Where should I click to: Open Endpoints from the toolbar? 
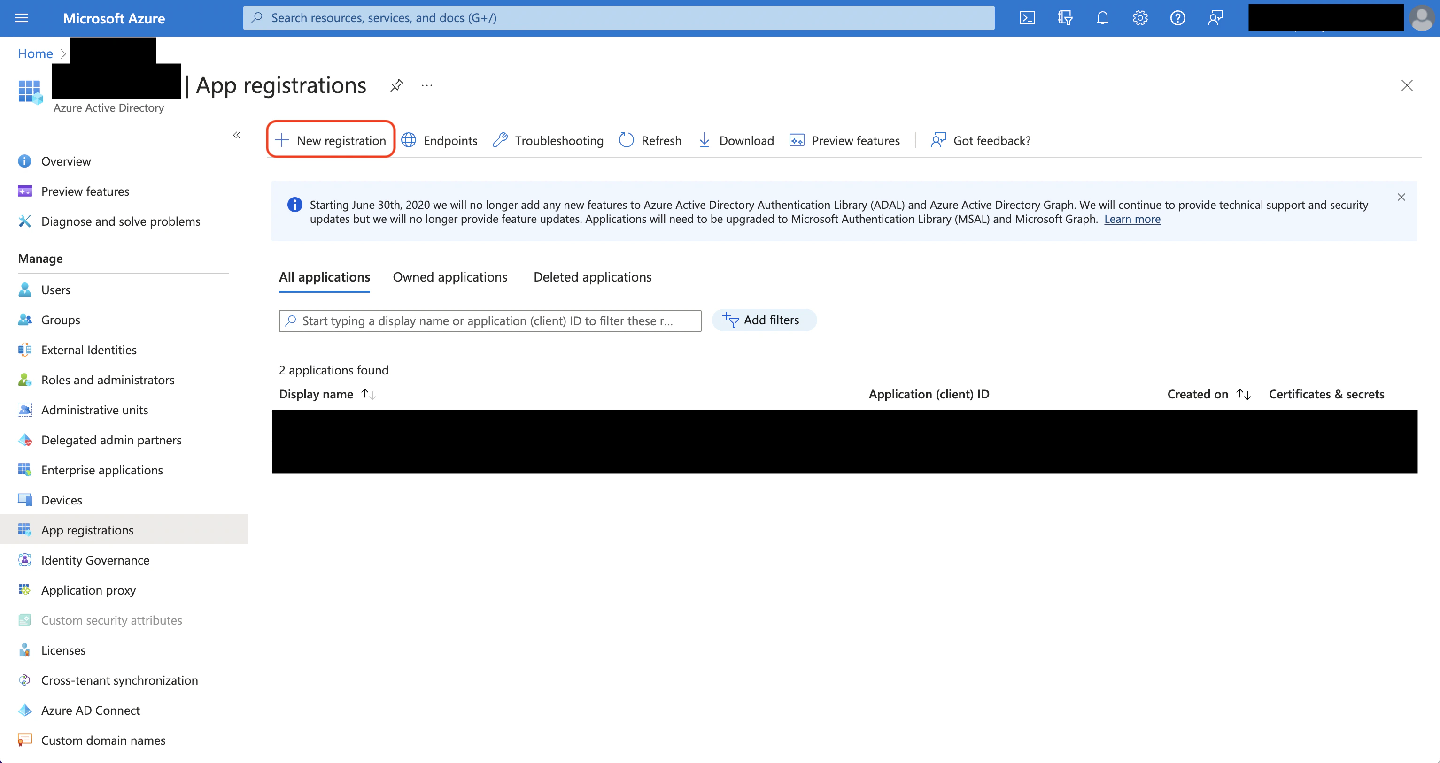tap(440, 140)
